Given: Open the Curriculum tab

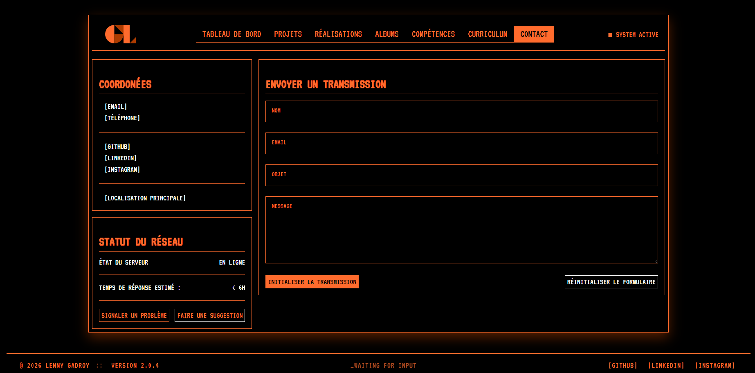Looking at the screenshot, I should (488, 34).
